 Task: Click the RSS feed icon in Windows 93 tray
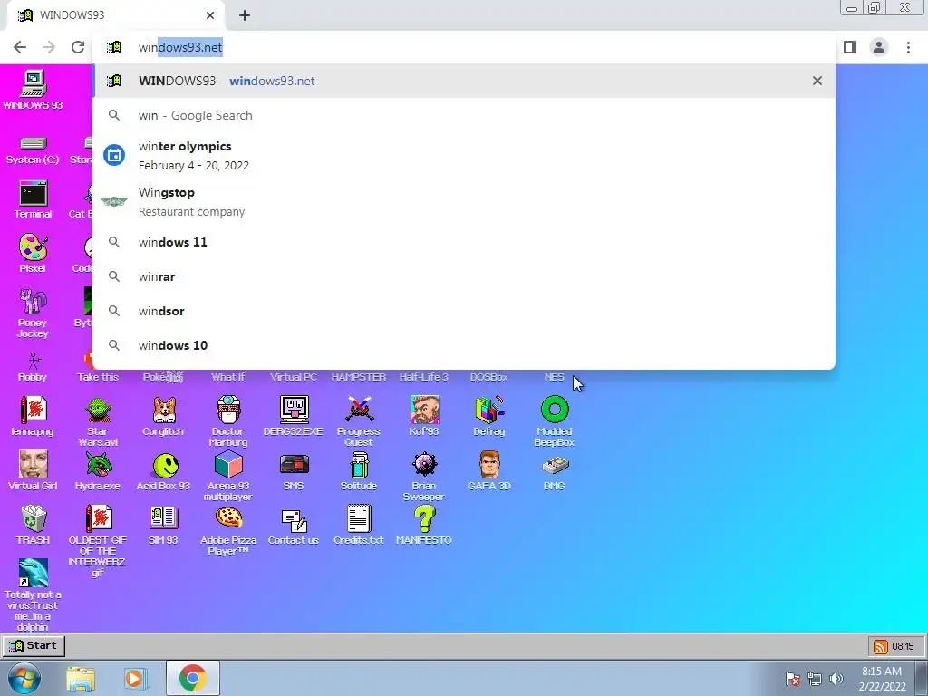pos(881,646)
